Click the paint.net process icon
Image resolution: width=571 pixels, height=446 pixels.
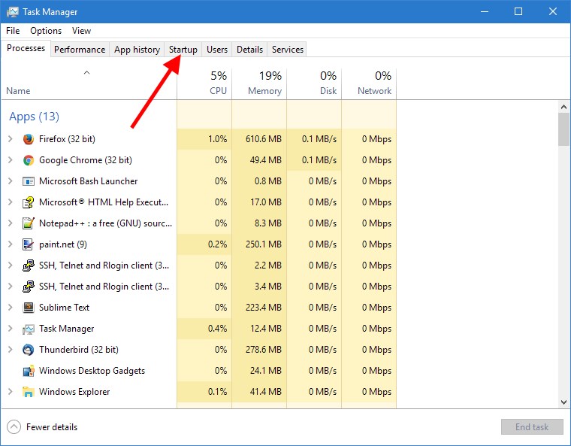tap(29, 244)
